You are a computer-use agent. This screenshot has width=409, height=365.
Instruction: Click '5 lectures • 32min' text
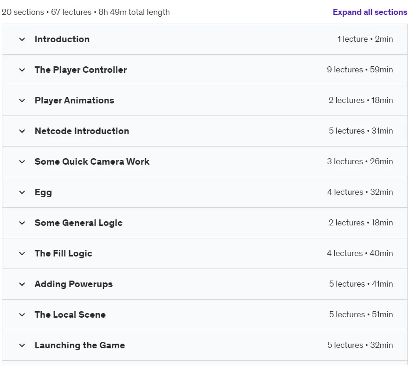coord(360,345)
